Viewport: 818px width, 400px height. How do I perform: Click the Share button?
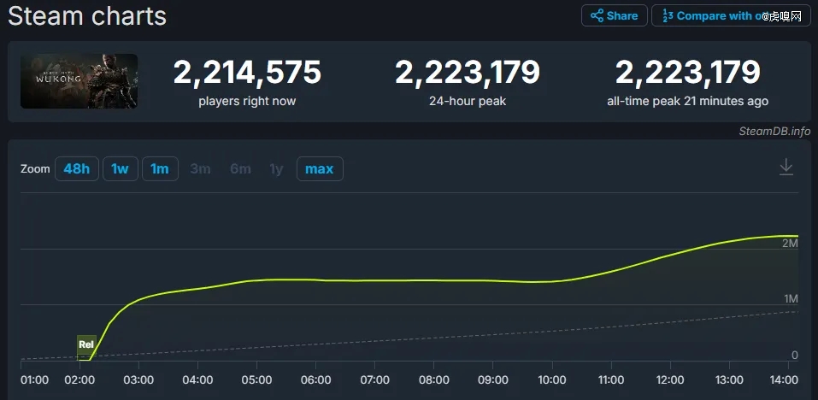point(614,15)
